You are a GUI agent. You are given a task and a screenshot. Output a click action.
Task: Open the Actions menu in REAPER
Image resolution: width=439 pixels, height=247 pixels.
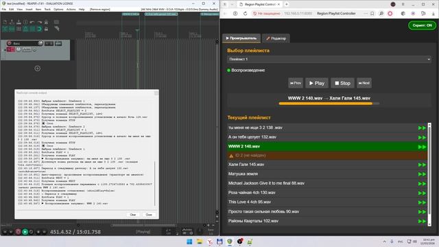tap(71, 9)
